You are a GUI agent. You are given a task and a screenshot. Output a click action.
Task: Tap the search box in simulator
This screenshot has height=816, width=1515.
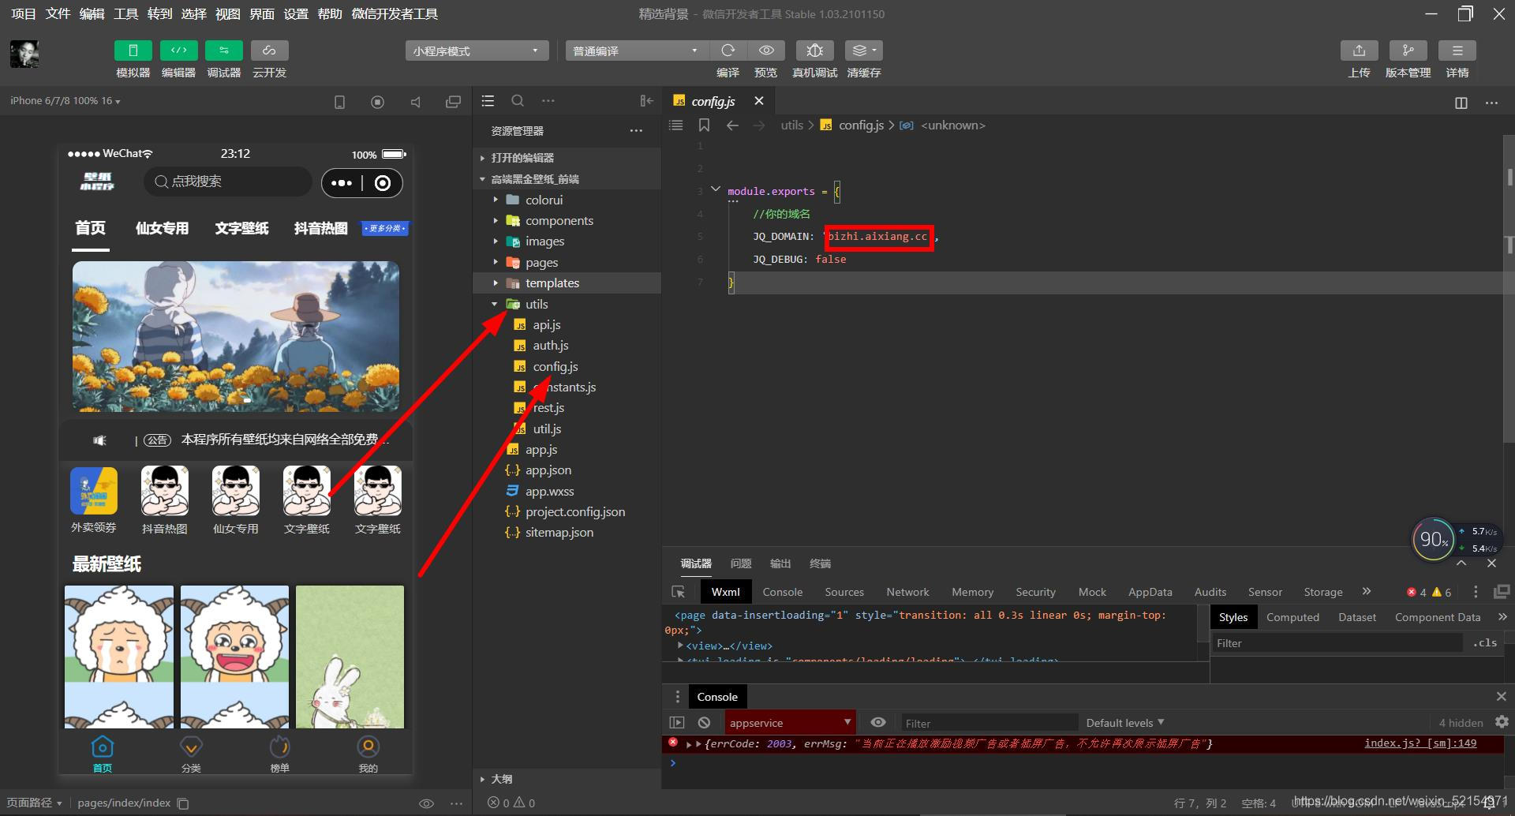(x=228, y=182)
